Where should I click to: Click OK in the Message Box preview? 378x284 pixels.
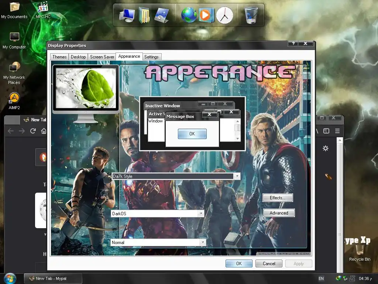[x=192, y=134]
